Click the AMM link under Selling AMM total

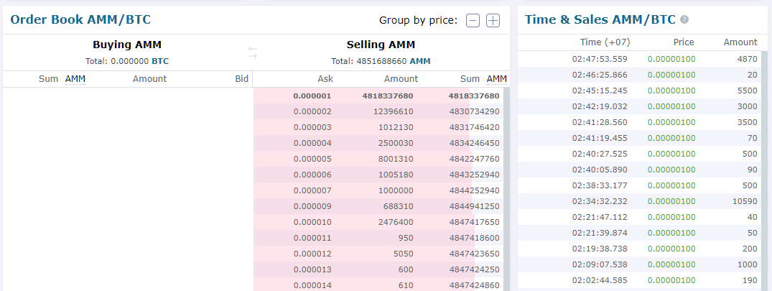pos(420,62)
